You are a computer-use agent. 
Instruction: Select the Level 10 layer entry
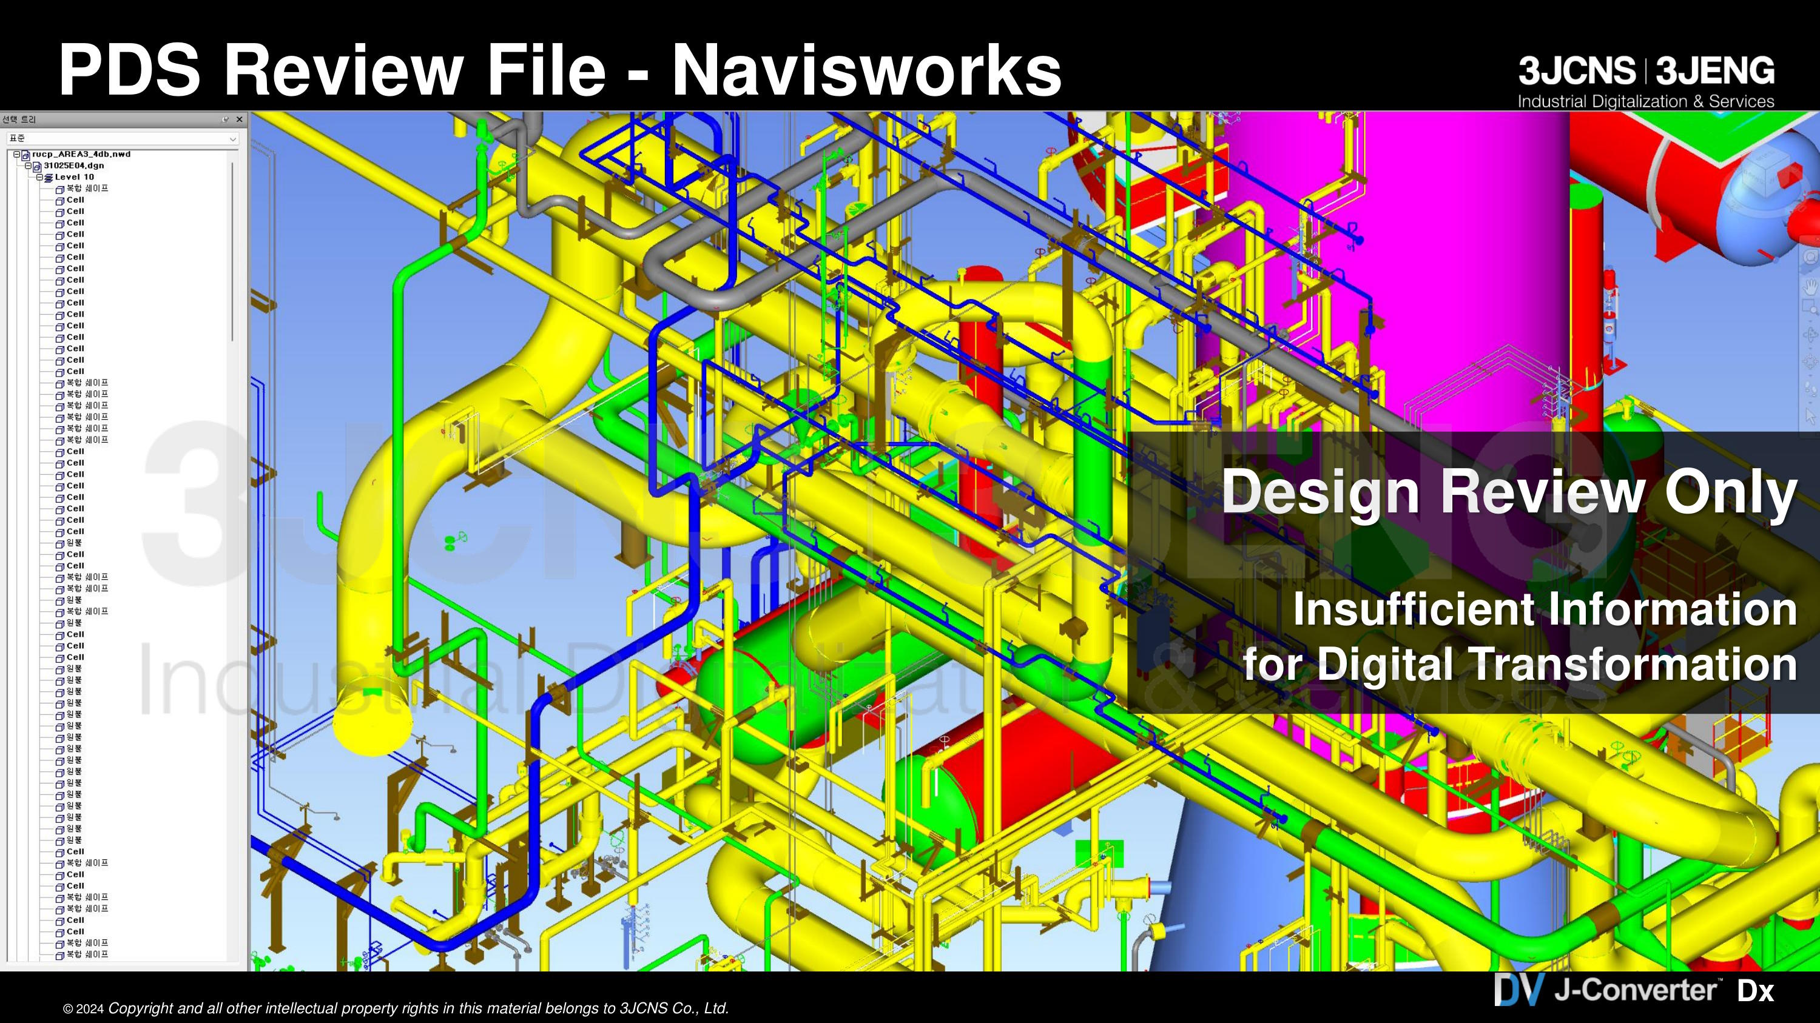74,177
